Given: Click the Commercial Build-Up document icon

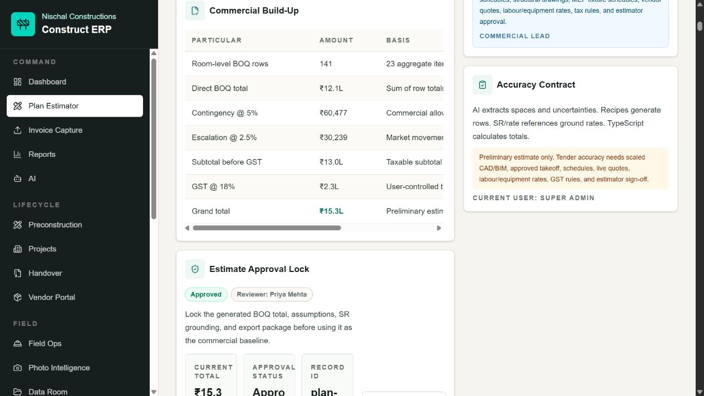Looking at the screenshot, I should click(195, 11).
